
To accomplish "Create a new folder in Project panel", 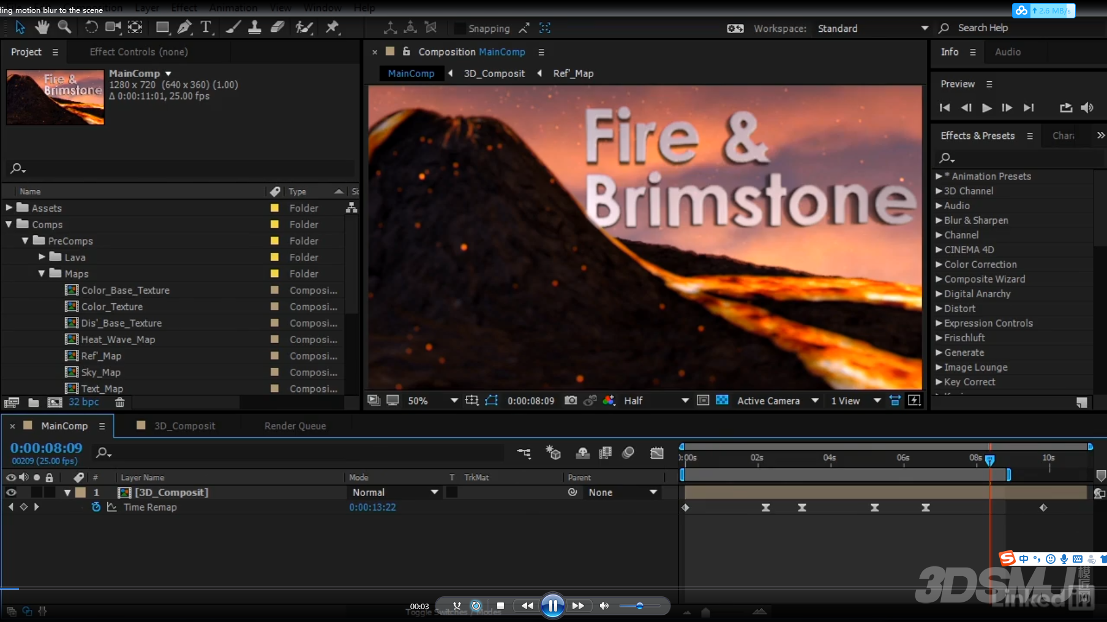I will coord(34,402).
